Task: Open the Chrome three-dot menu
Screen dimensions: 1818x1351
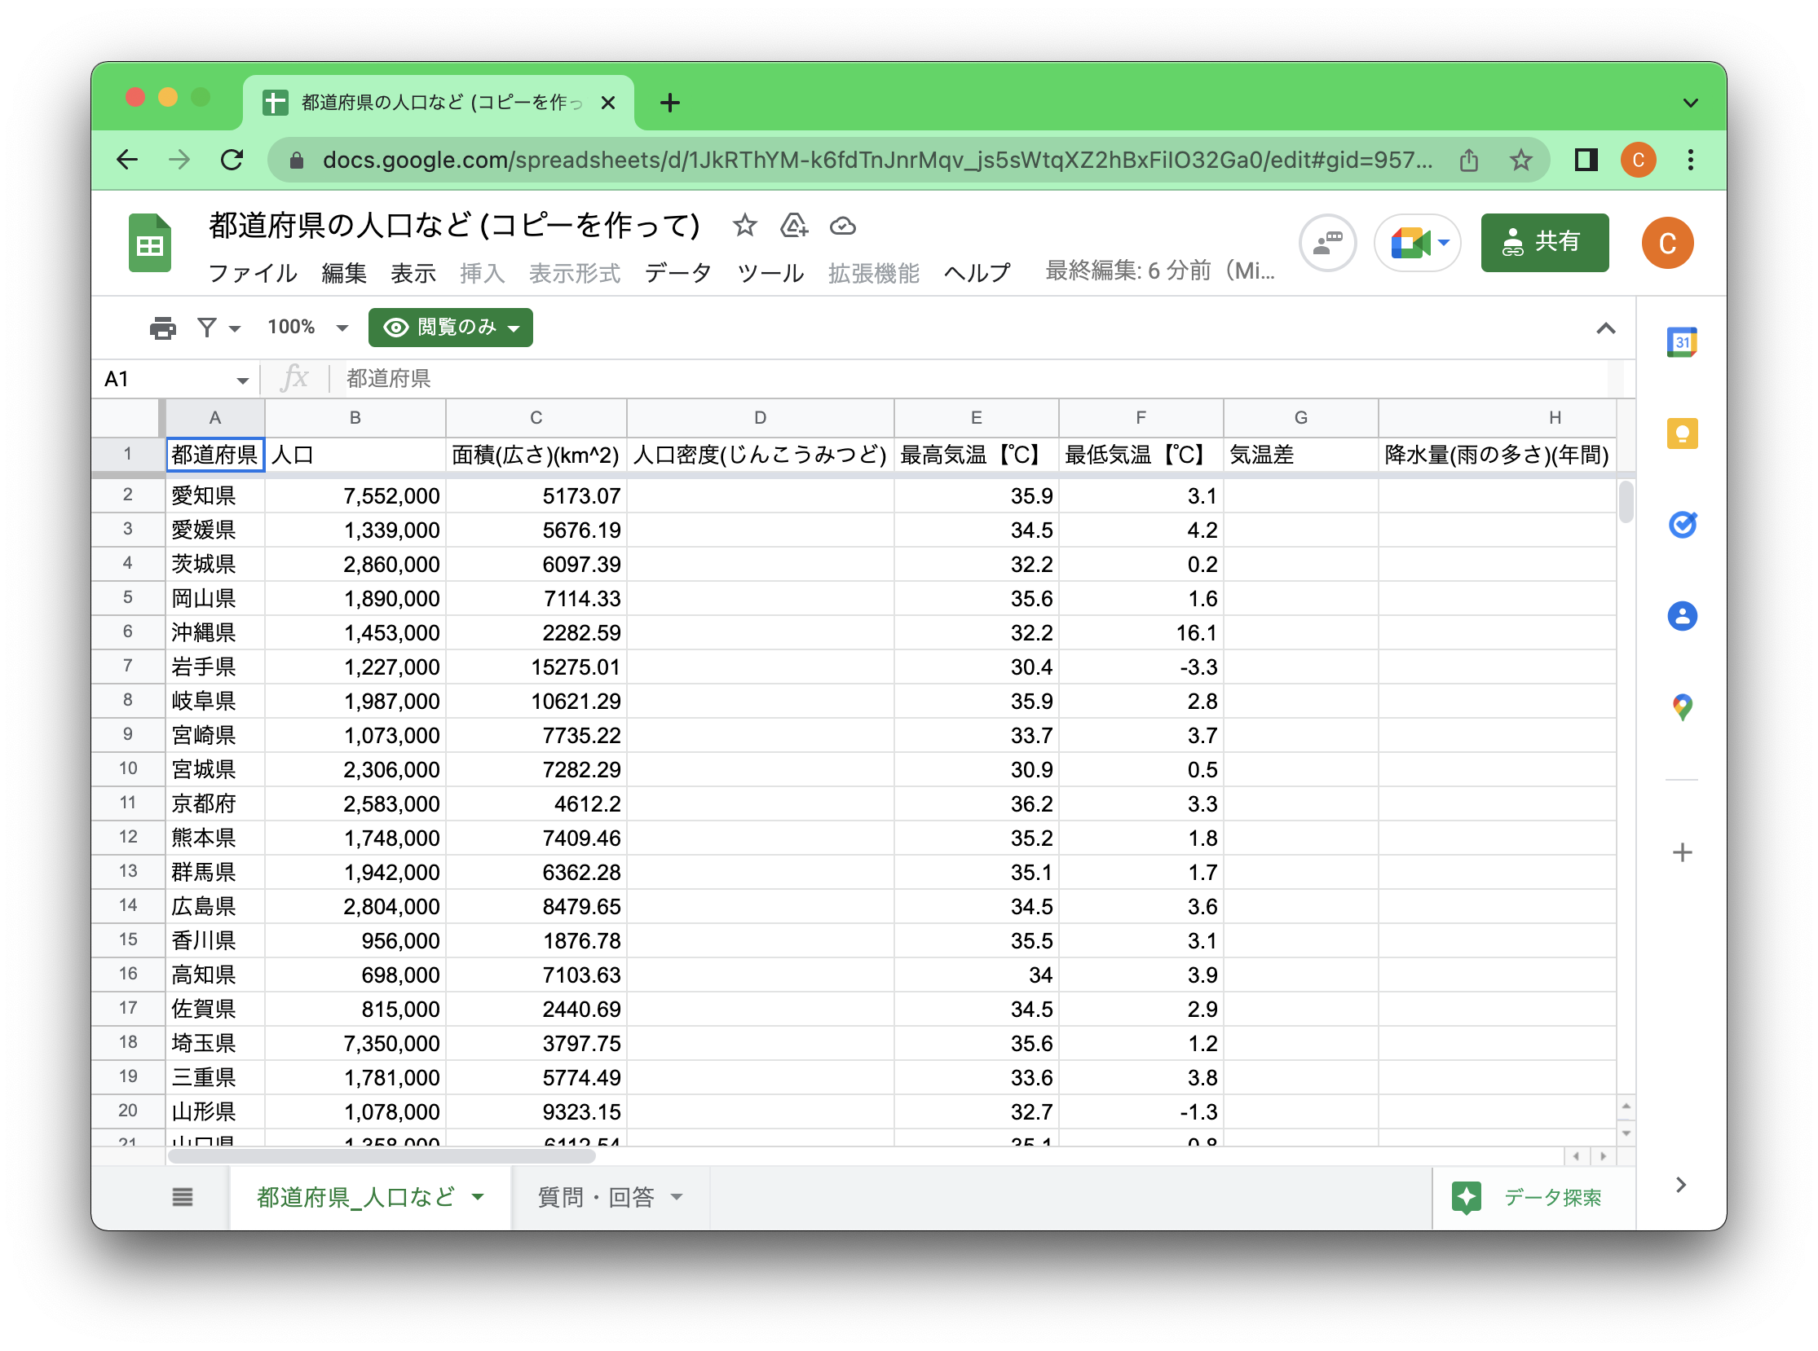Action: (1689, 160)
